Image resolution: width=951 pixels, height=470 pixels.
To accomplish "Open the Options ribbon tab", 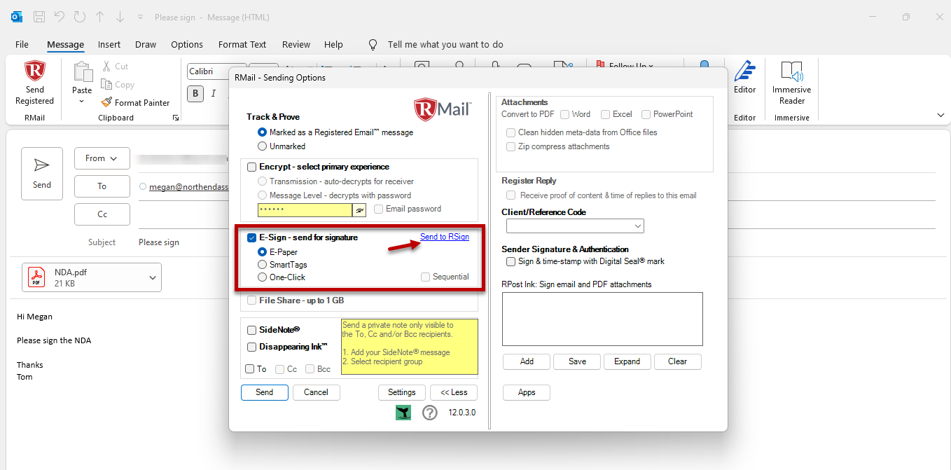I will tap(186, 44).
